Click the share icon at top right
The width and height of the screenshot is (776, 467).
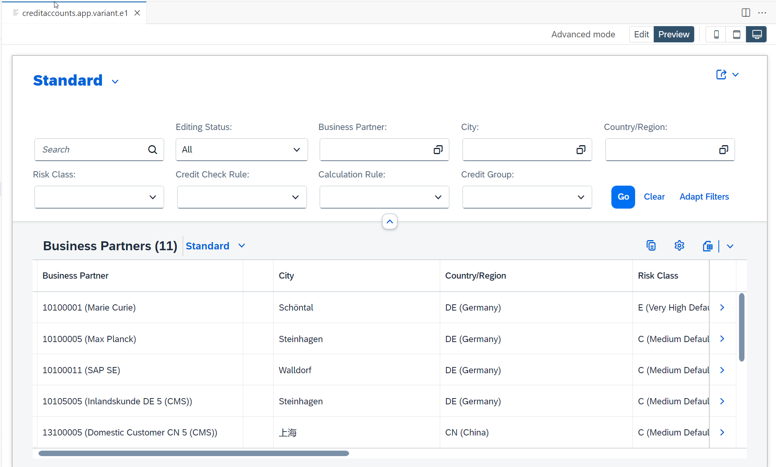(721, 74)
